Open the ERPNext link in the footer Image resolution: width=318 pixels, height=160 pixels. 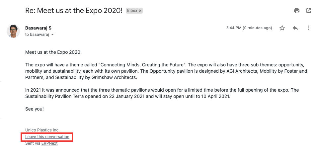pos(49,143)
